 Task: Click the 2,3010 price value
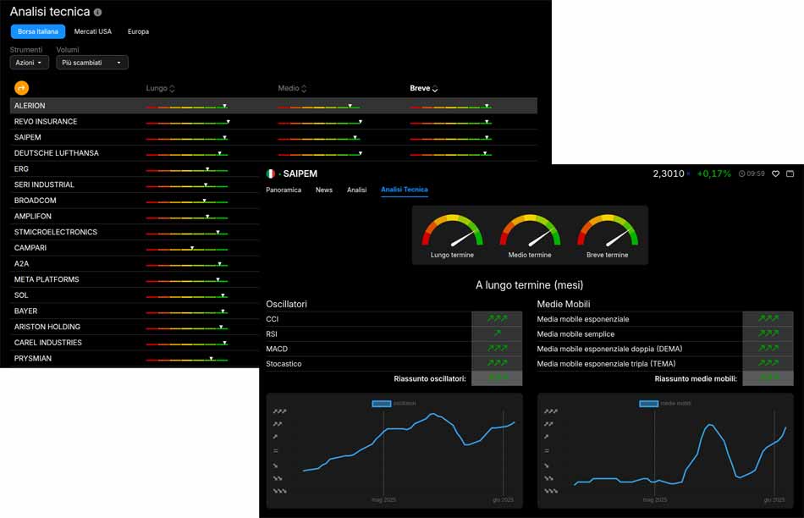pyautogui.click(x=668, y=174)
